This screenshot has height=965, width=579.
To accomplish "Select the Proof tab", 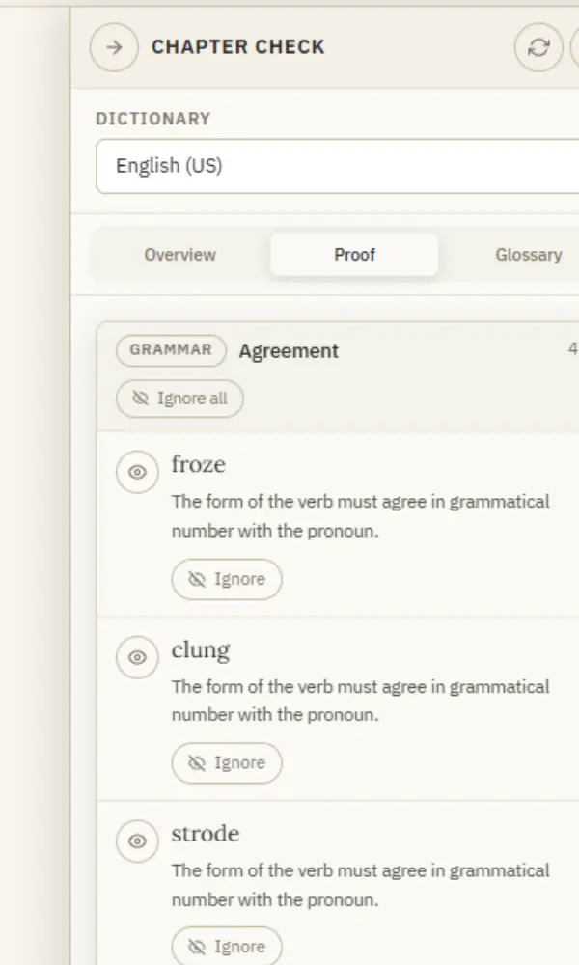I will tap(354, 254).
